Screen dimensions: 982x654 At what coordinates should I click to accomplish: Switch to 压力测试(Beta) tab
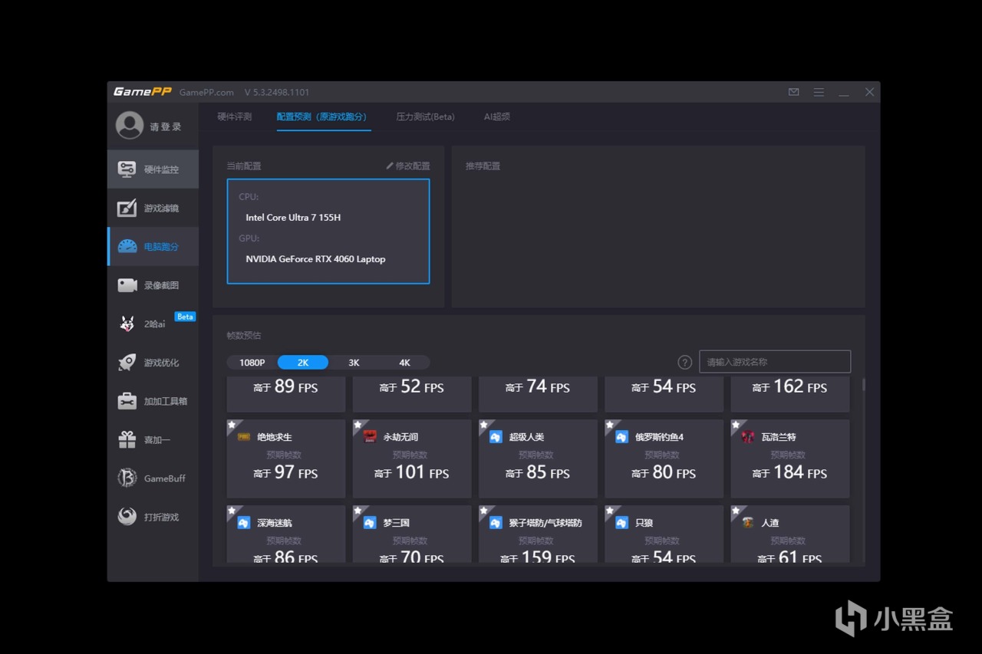425,117
